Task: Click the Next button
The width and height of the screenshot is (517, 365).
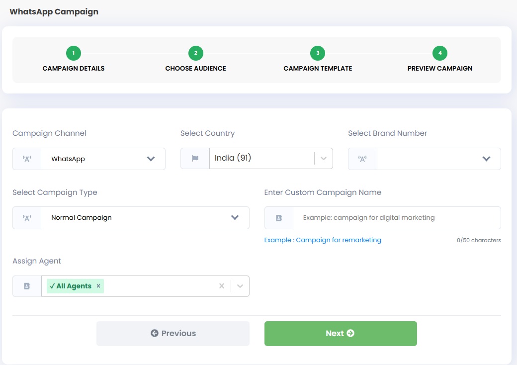Action: click(340, 333)
